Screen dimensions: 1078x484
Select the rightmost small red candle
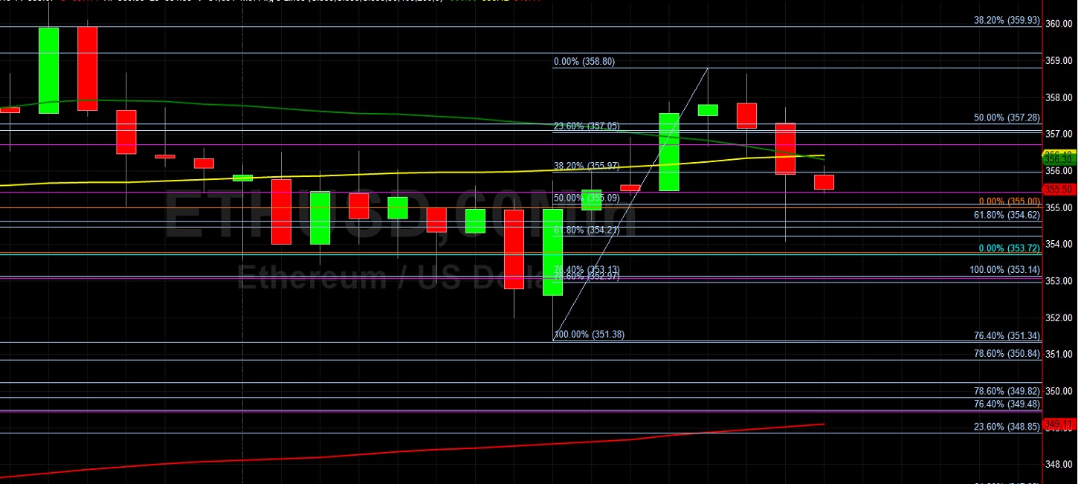coord(824,182)
